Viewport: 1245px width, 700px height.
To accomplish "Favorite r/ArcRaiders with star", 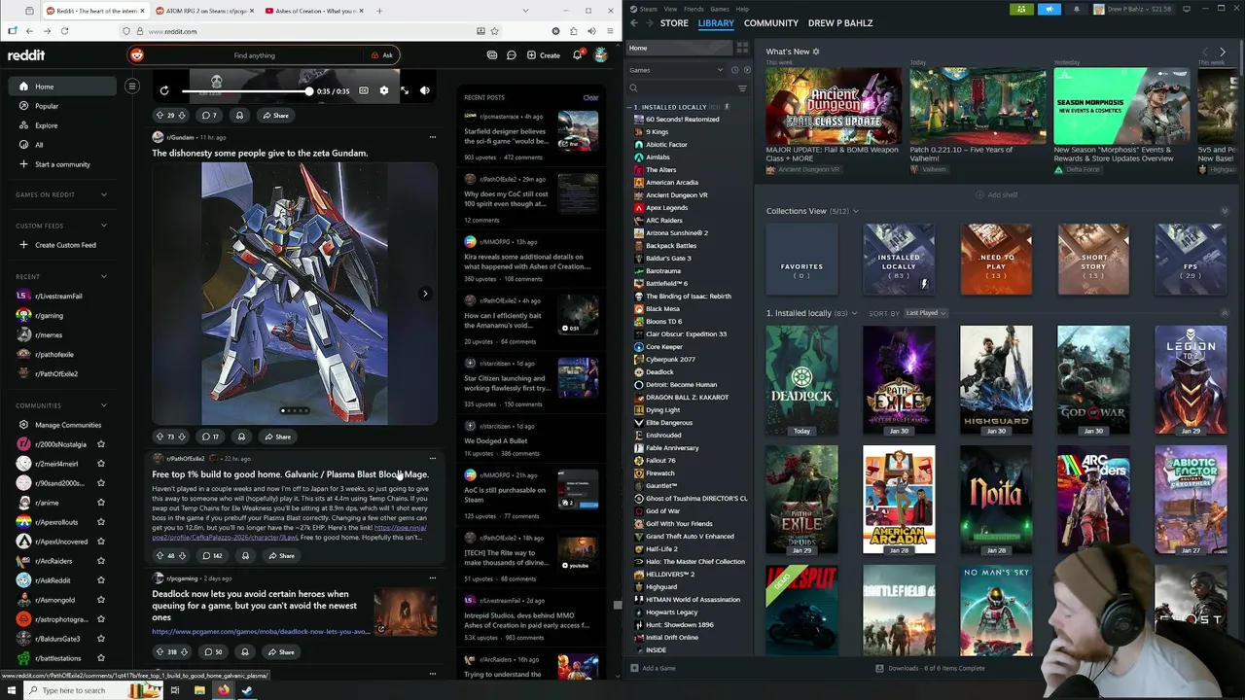I will (100, 561).
